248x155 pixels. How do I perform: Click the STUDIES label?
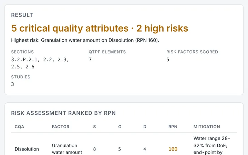[21, 77]
